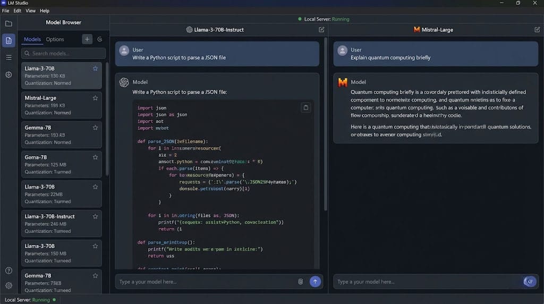Screen dimensions: 544x304
Task: Unstar the Llama-3-70B model at top
Action: coord(95,69)
